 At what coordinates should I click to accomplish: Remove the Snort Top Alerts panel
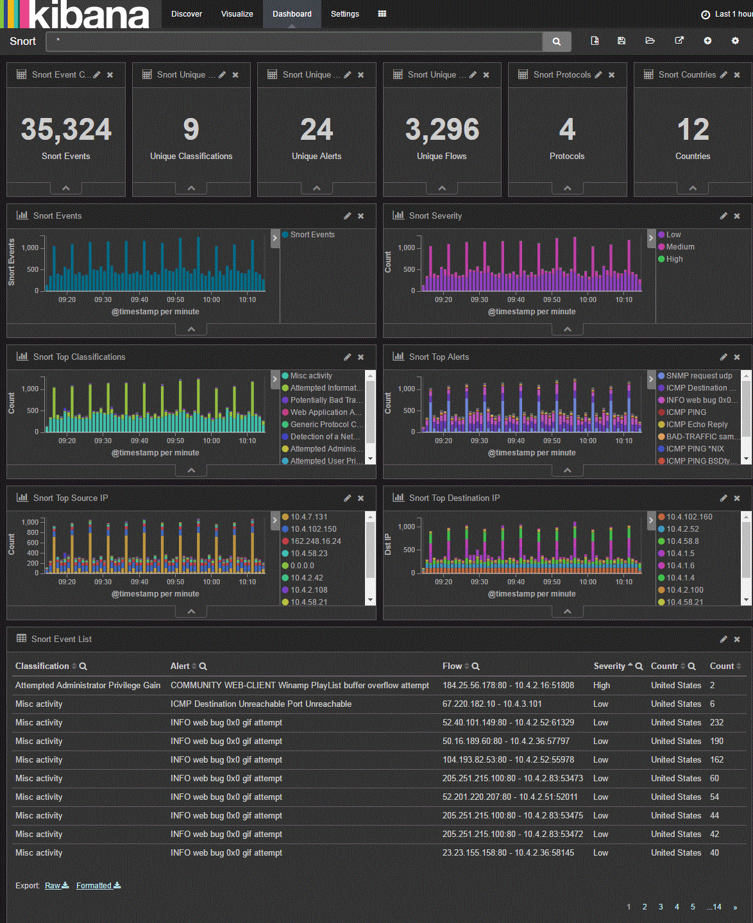(x=737, y=357)
